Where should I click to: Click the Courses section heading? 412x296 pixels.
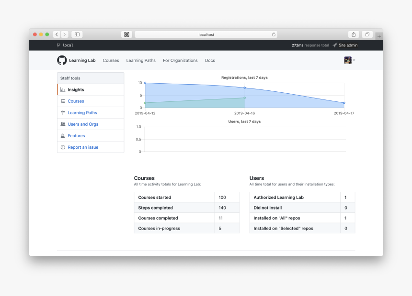144,178
